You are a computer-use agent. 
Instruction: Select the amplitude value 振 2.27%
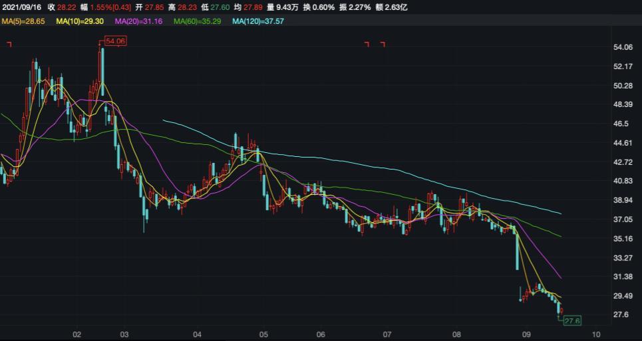(x=355, y=7)
